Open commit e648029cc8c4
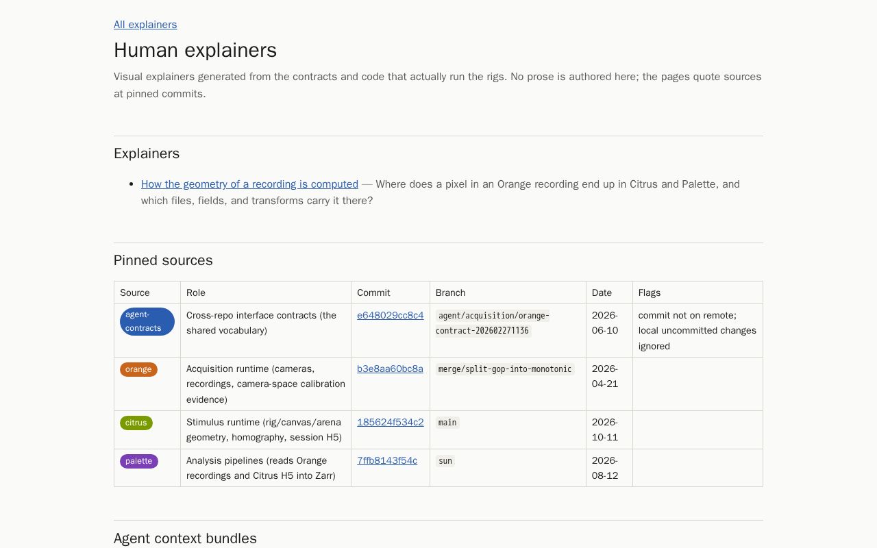 (x=391, y=316)
